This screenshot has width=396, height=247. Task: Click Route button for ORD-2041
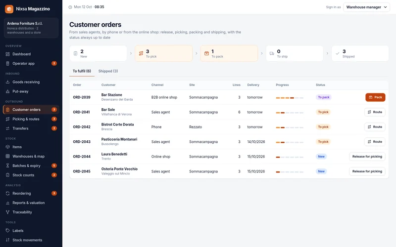pos(375,112)
